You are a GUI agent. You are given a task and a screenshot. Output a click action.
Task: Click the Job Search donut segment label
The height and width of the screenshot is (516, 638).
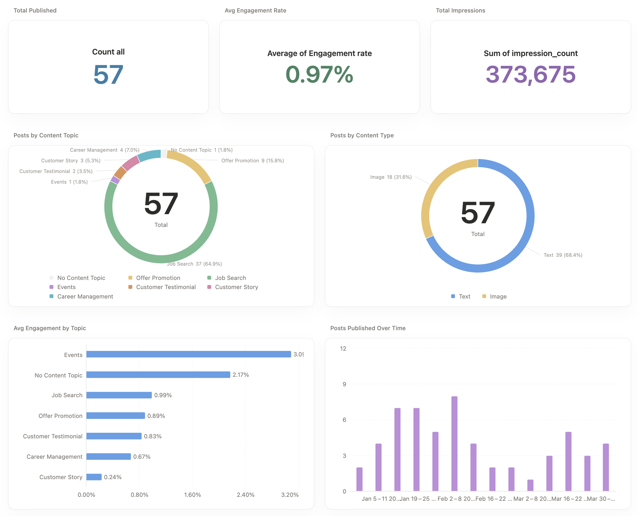pyautogui.click(x=194, y=264)
